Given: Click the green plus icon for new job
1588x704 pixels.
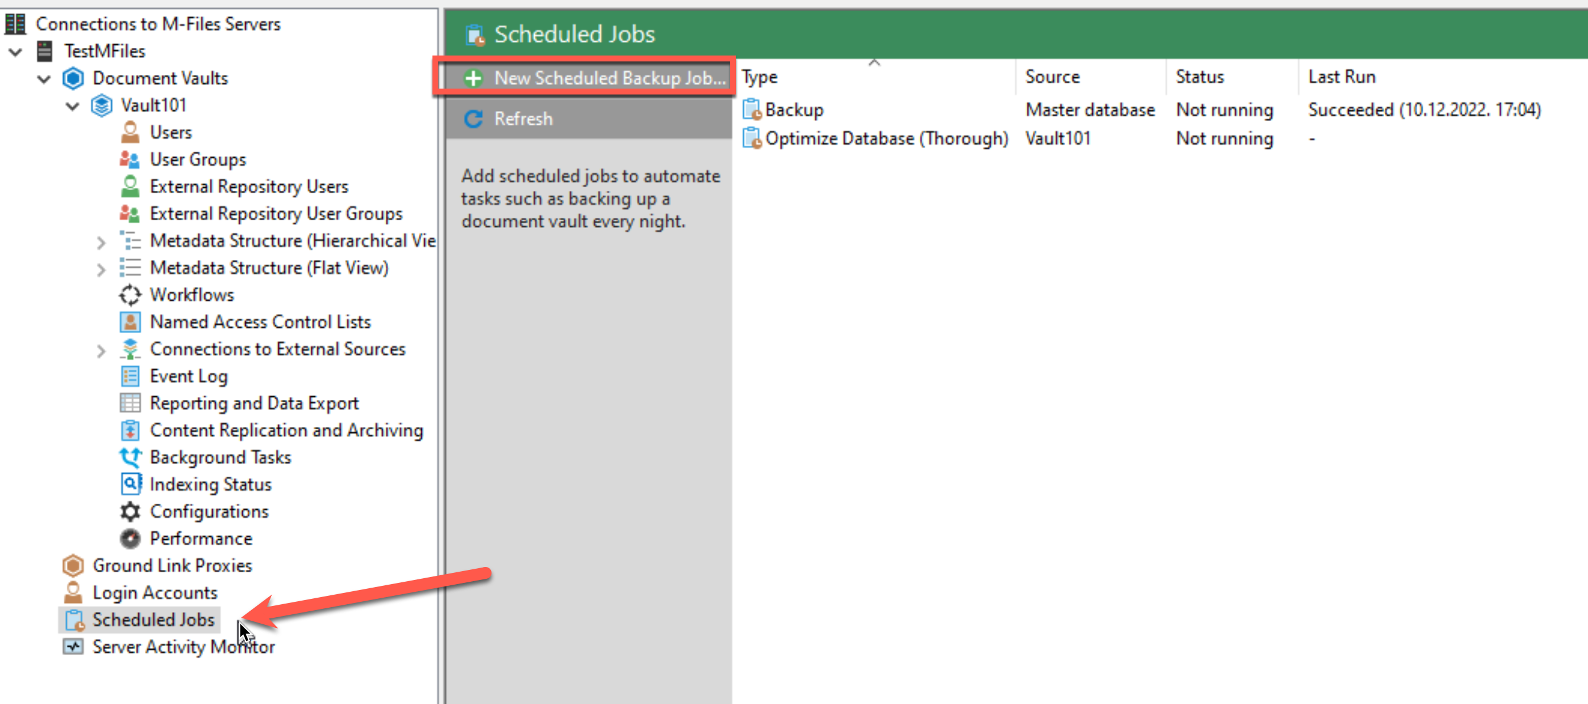Looking at the screenshot, I should [473, 79].
